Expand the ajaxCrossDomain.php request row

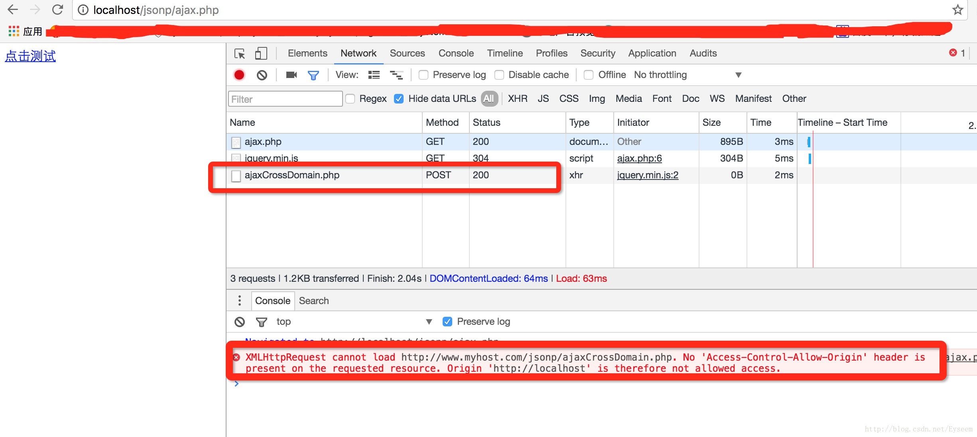coord(293,175)
